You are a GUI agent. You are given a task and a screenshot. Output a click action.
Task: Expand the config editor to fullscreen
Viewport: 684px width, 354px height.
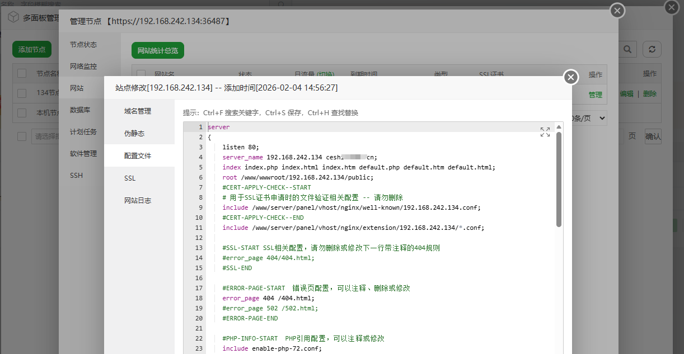click(x=545, y=132)
